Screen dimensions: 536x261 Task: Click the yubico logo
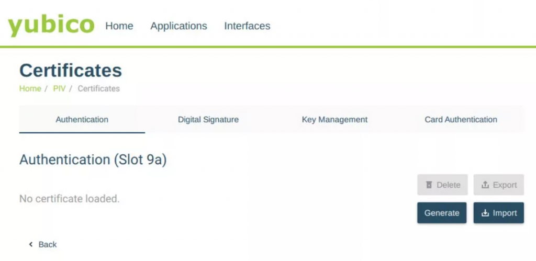coord(51,26)
